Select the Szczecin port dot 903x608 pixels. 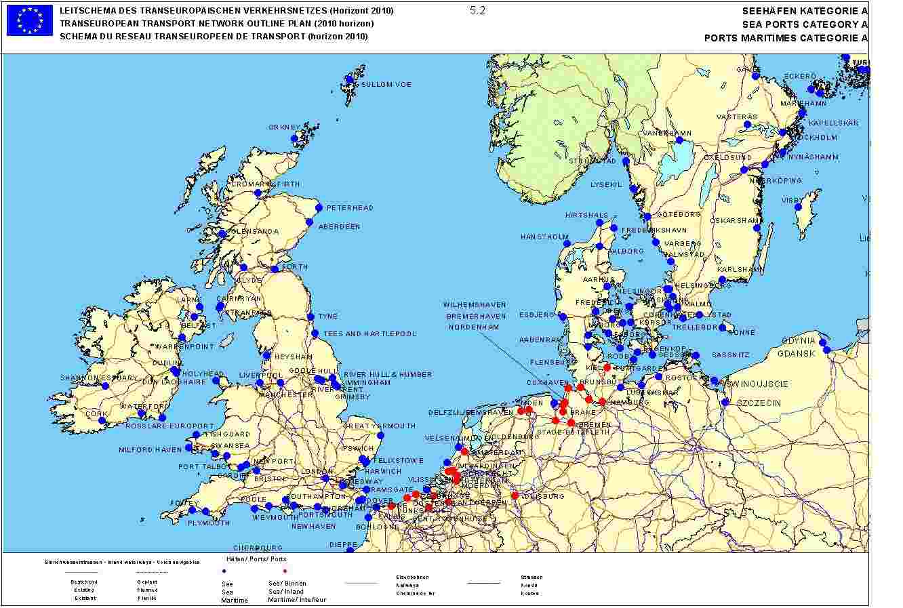725,402
